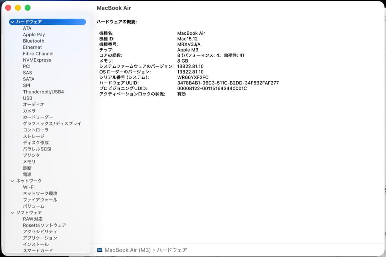Open the 電源 entry
This screenshot has height=257, width=386.
click(27, 175)
